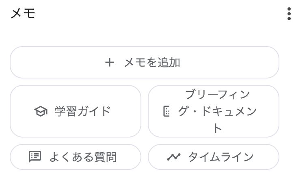Click the chat list icon for よくある質問
The image size is (294, 182).
pyautogui.click(x=35, y=157)
